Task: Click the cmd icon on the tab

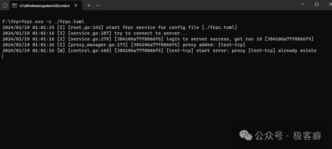Action: point(14,5)
